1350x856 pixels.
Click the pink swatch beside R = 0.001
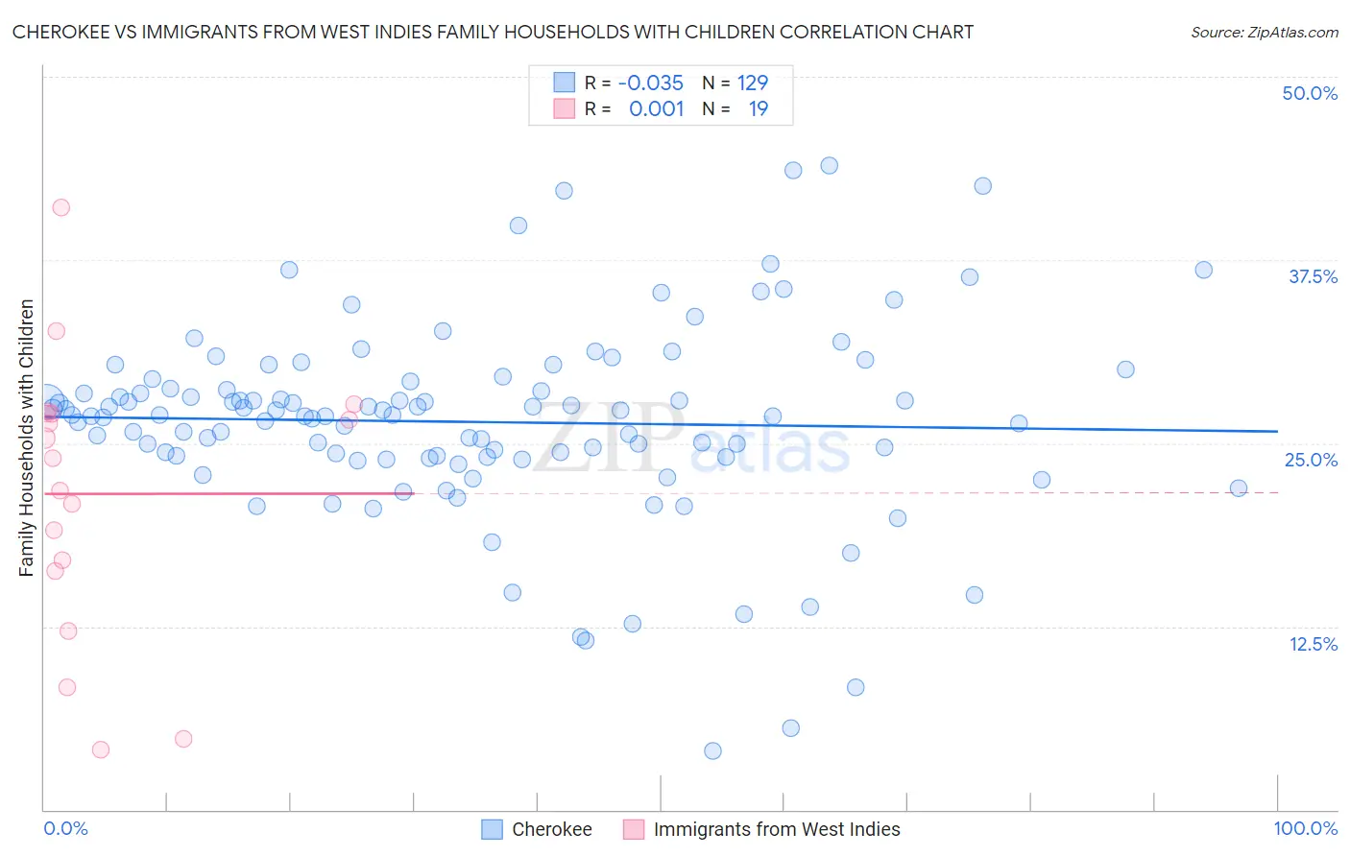point(564,108)
